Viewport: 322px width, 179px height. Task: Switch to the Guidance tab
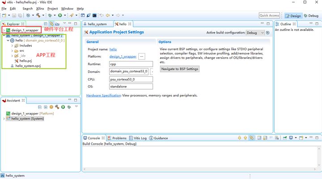[x=158, y=138]
